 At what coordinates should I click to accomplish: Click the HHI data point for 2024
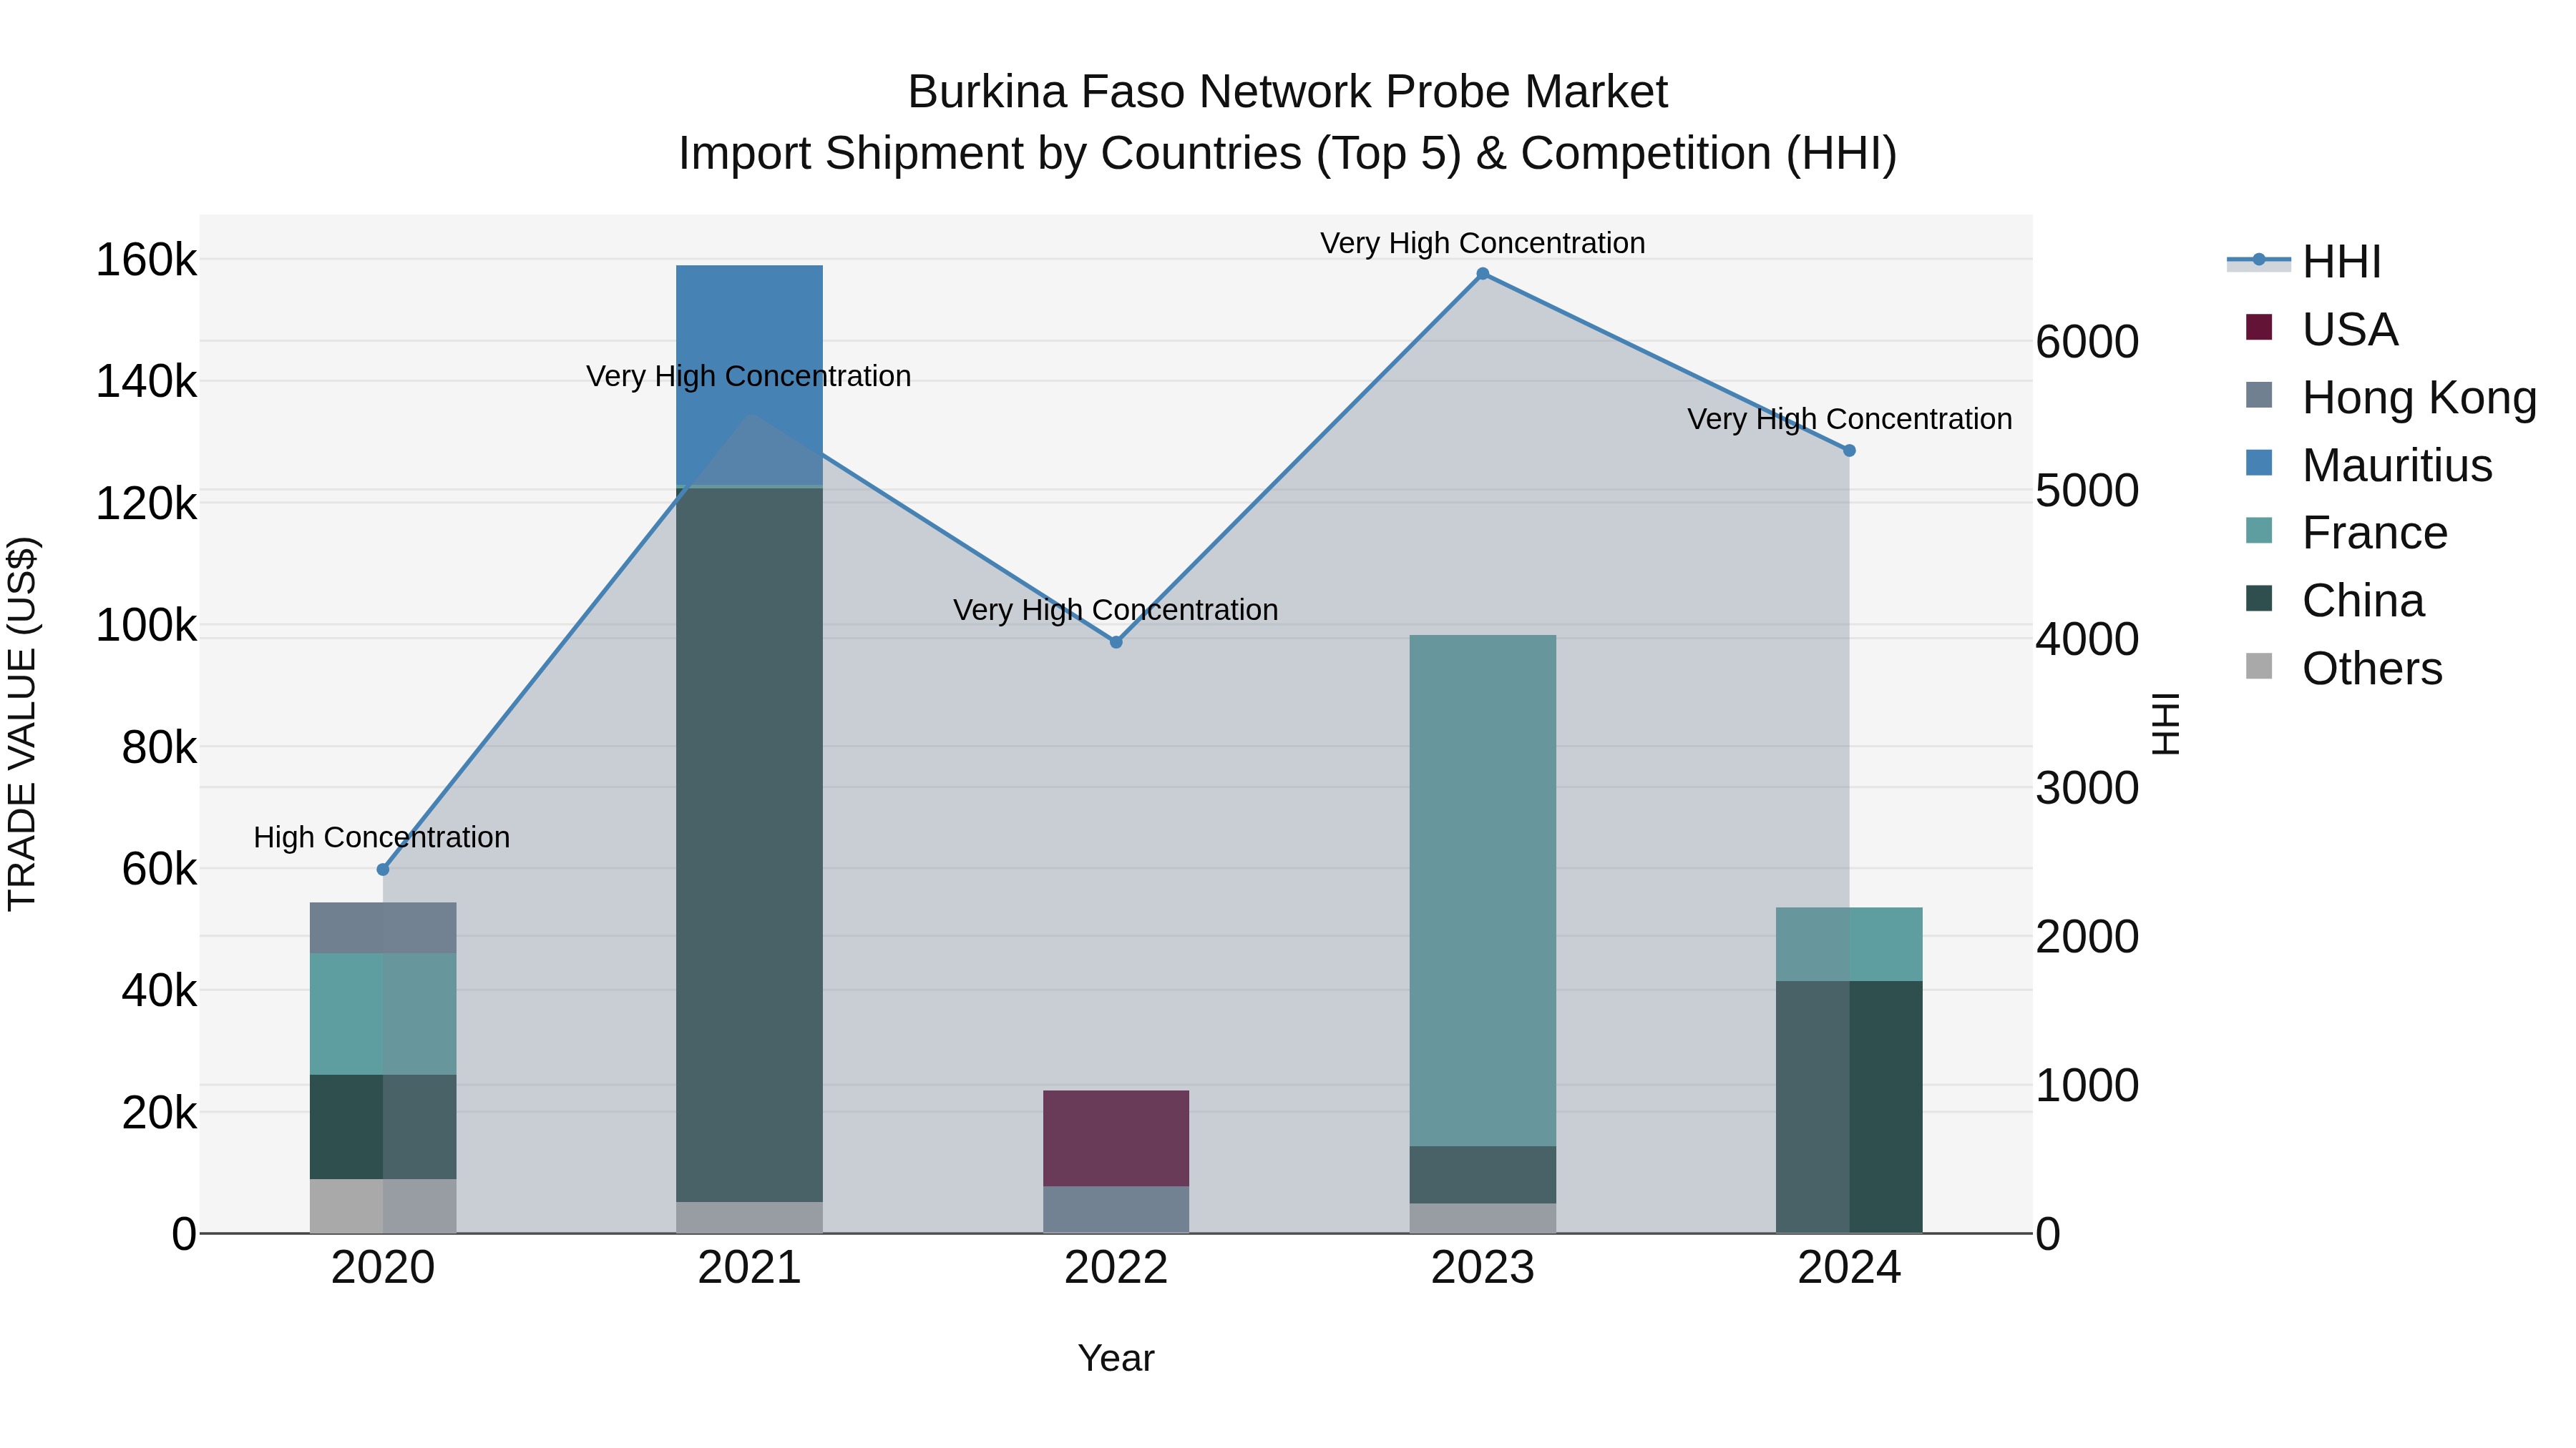tap(1849, 450)
